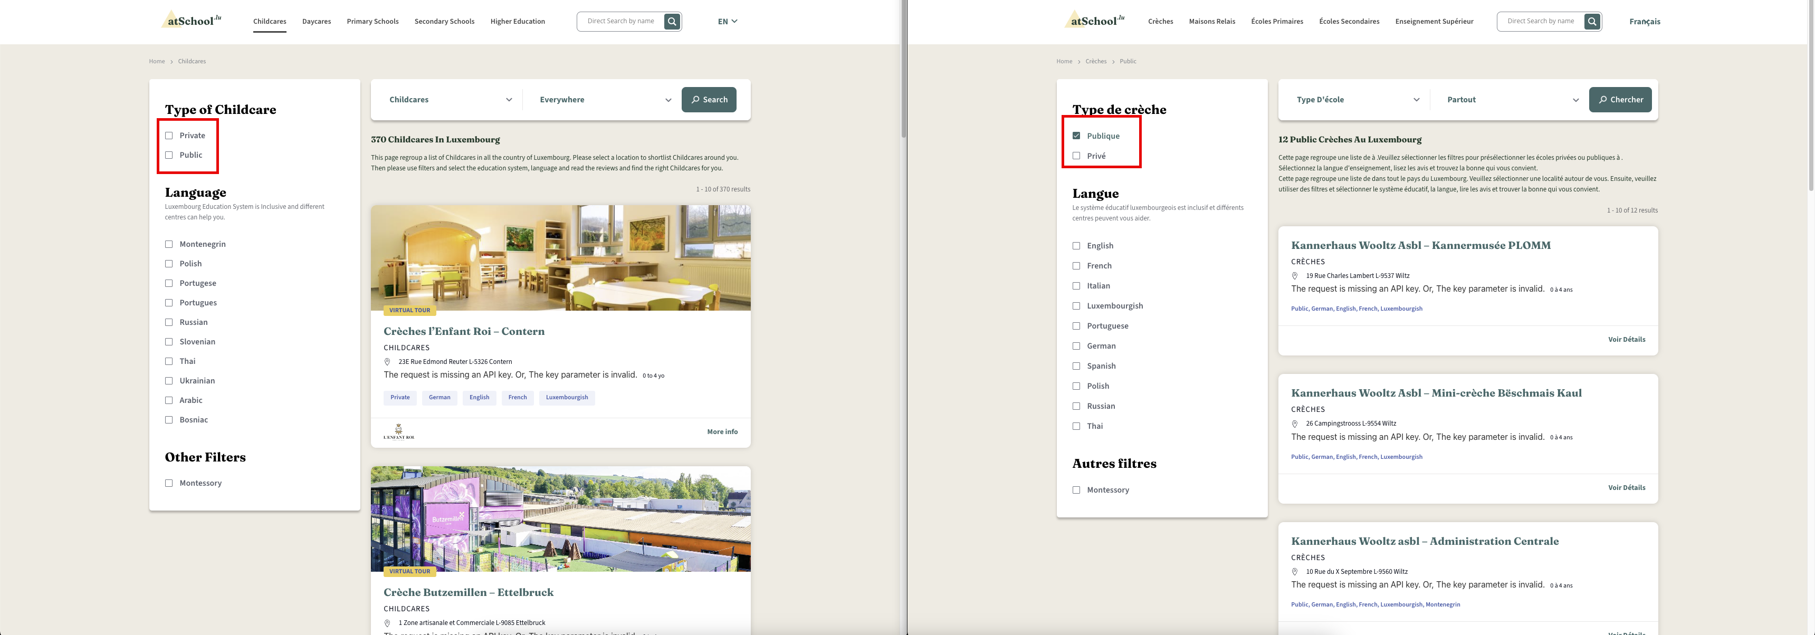Click location pin beside 23E Rue Edmond Reuter
This screenshot has height=635, width=1815.
[387, 362]
